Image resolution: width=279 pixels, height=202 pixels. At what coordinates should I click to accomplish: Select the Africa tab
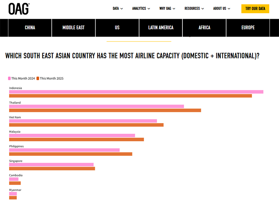click(x=204, y=28)
